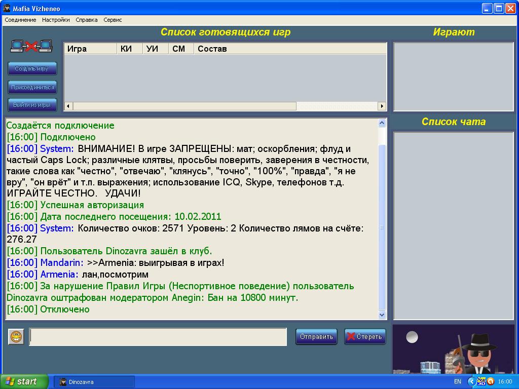Clear message with Стереть button
Image resolution: width=519 pixels, height=389 pixels.
[365, 336]
